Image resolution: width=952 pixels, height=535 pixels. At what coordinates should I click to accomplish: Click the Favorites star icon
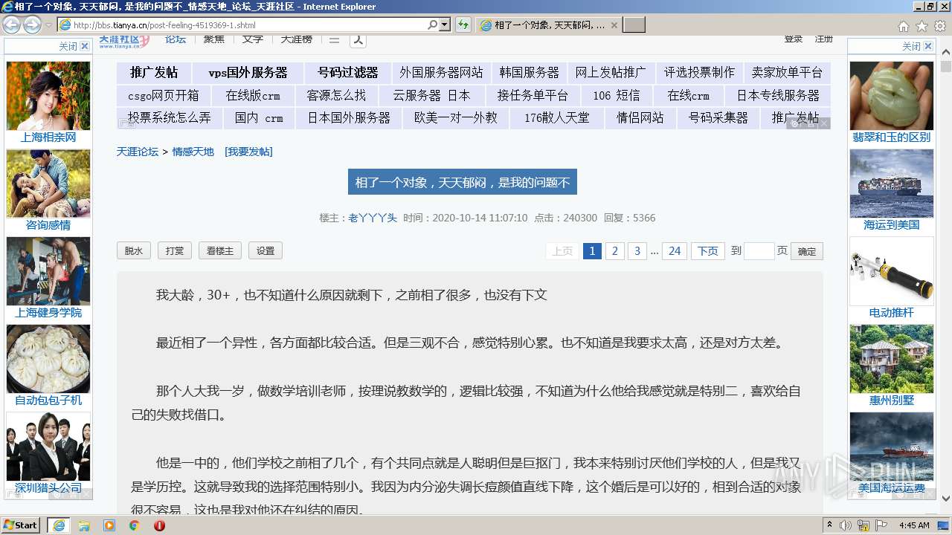tap(922, 26)
